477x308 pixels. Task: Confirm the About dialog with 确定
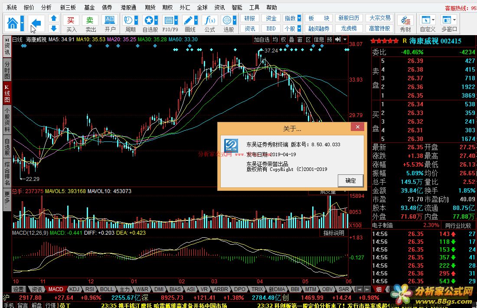pos(350,181)
